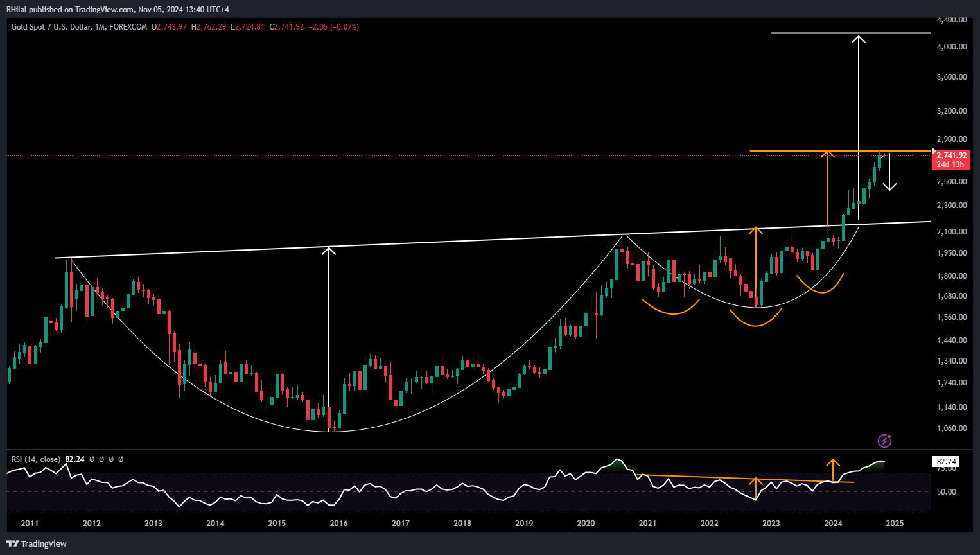Viewport: 980px width, 555px height.
Task: Click the 2022 time axis label
Action: [710, 523]
